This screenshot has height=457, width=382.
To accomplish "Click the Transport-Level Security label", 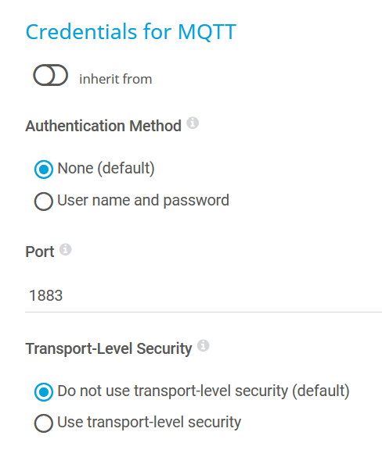I will click(x=109, y=348).
